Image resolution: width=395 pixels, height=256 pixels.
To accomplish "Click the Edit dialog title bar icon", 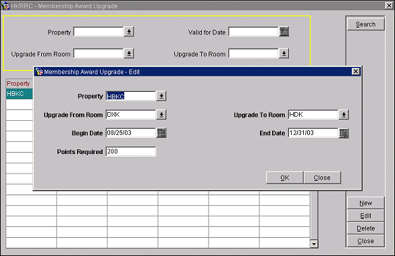I will 39,72.
